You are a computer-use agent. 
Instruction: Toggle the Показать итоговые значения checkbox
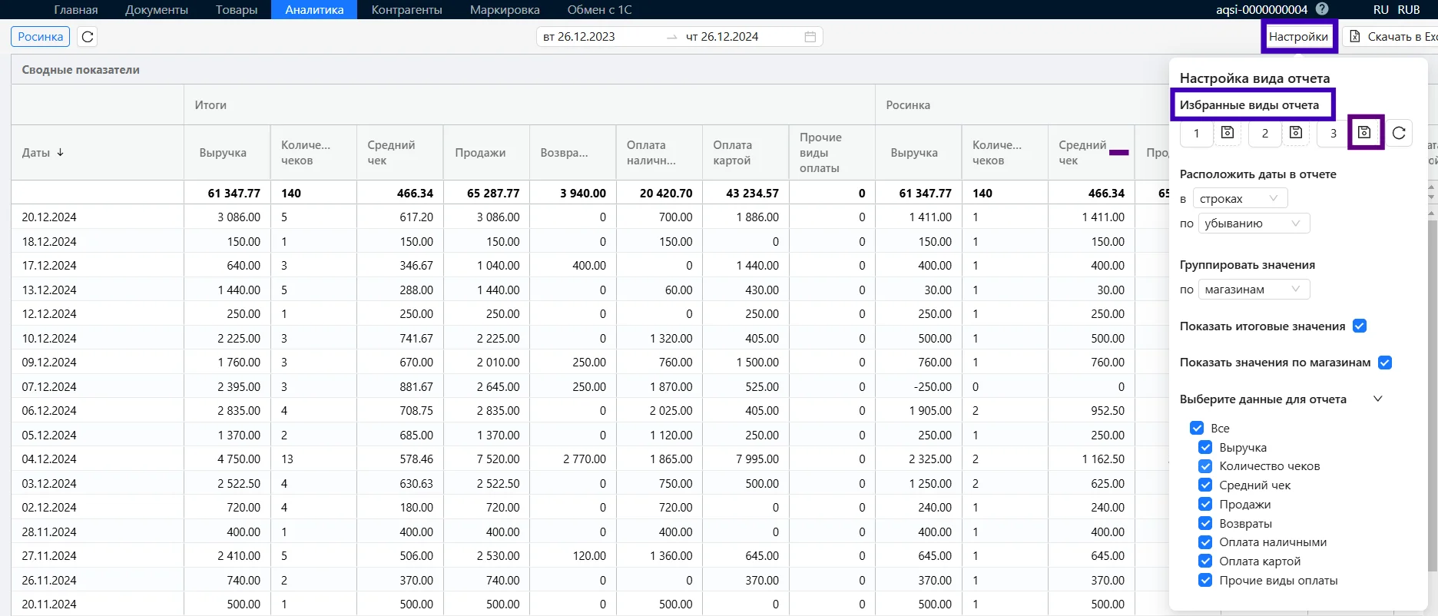[1360, 326]
